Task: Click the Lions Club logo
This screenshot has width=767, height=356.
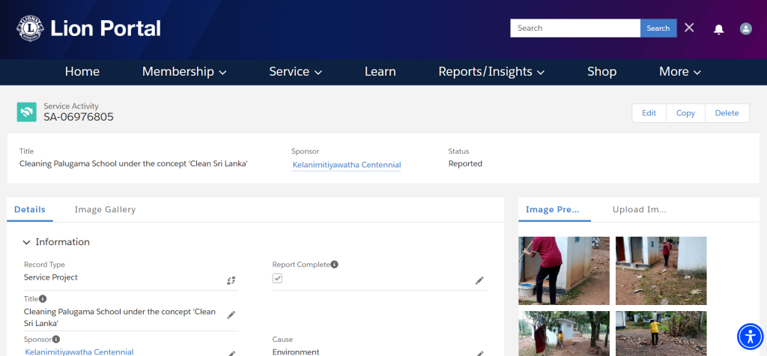Action: (30, 28)
